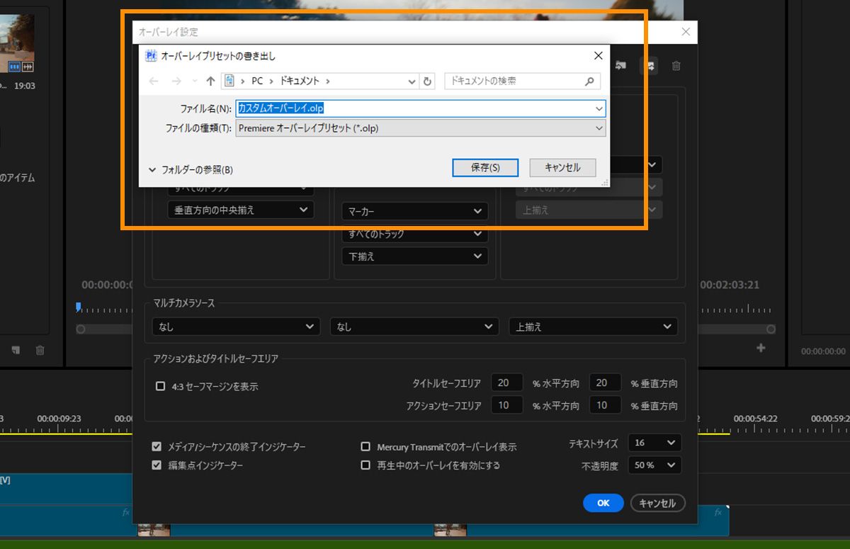Open 上揃え dropdown in マルチカメラソース
This screenshot has width=850, height=549.
click(x=593, y=327)
